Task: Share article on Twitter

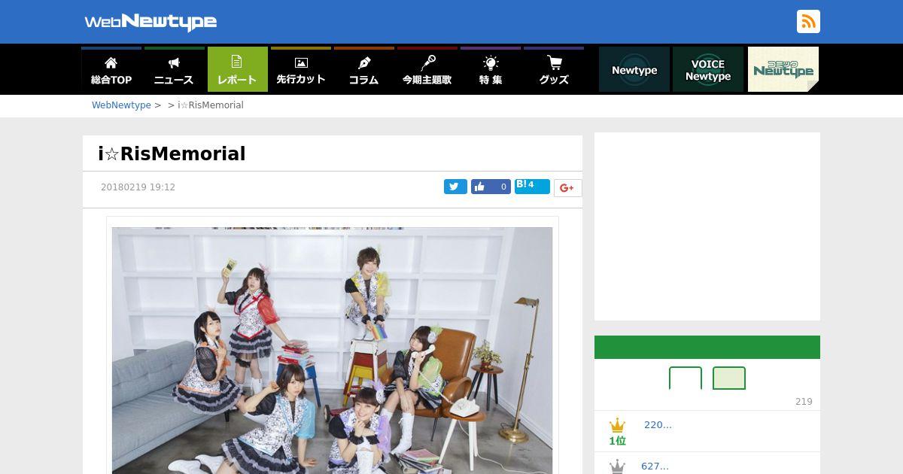Action: tap(455, 187)
